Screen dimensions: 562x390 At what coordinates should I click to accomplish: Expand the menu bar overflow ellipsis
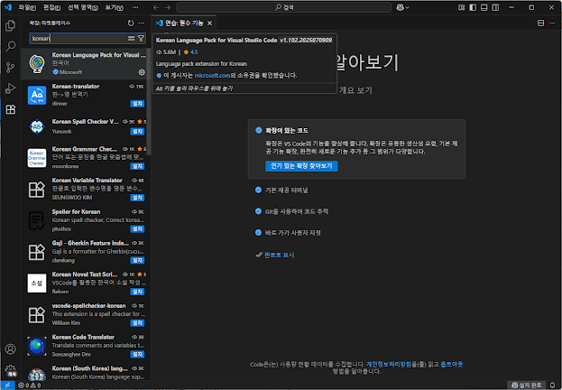point(135,7)
